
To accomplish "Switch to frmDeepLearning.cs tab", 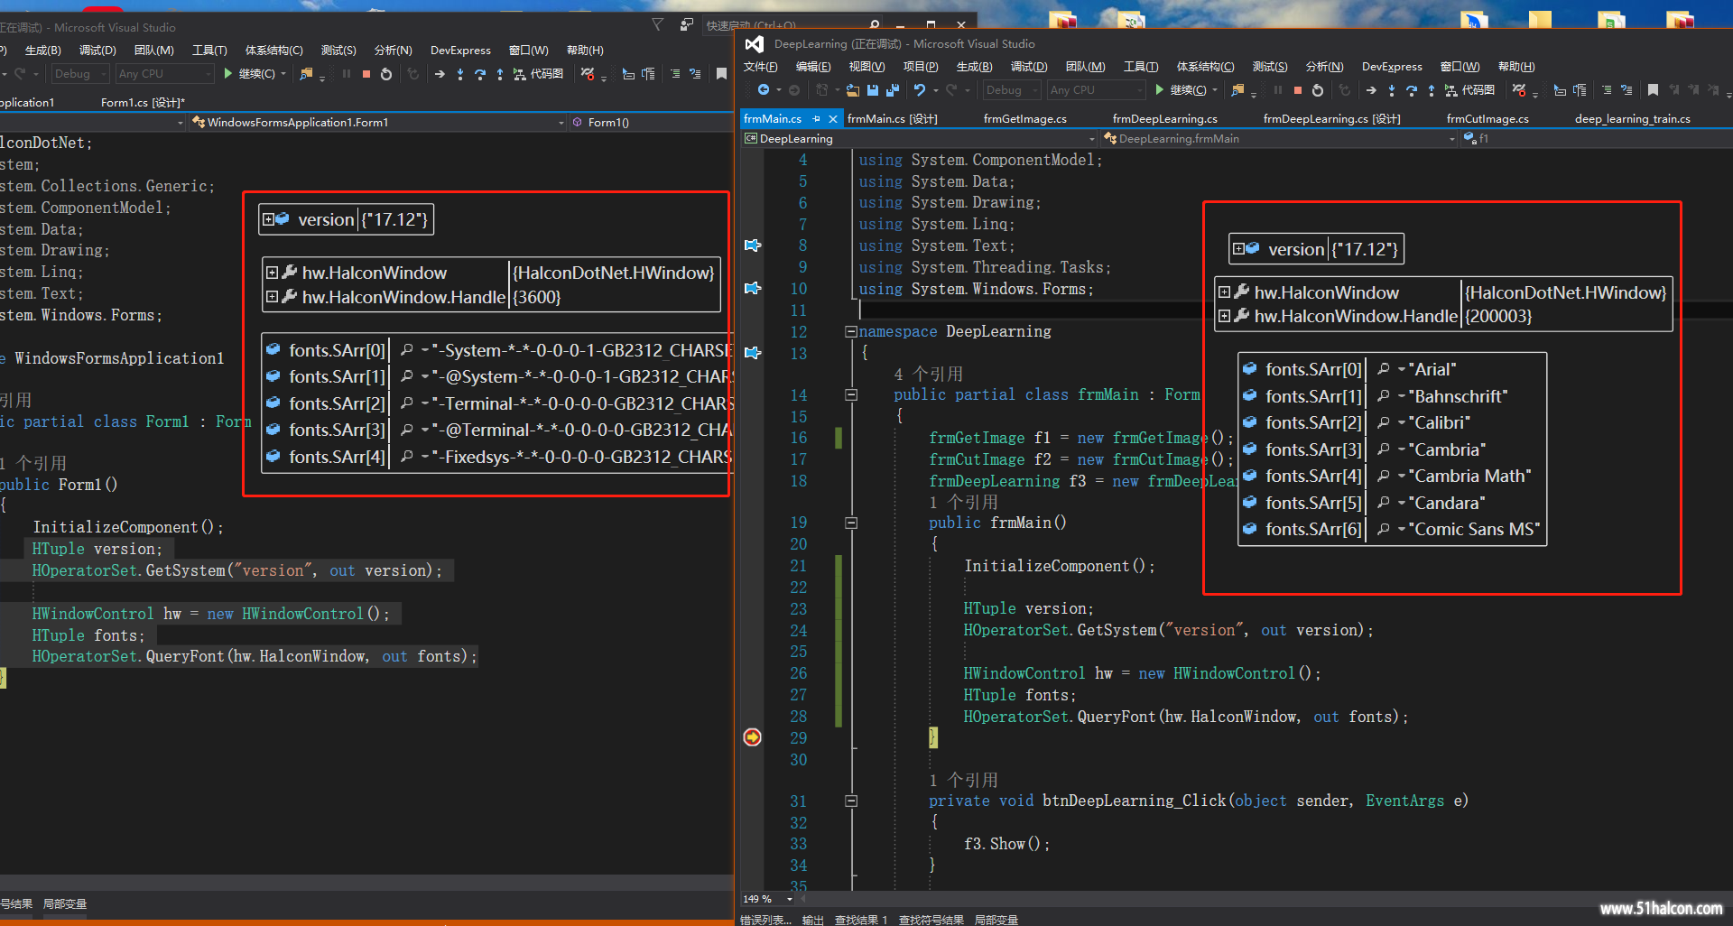I will click(1164, 119).
